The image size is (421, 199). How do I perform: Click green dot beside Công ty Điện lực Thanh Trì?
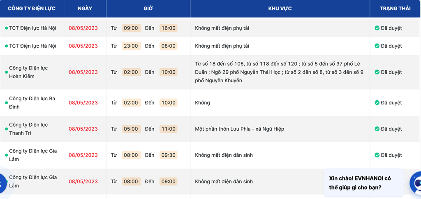click(x=7, y=129)
